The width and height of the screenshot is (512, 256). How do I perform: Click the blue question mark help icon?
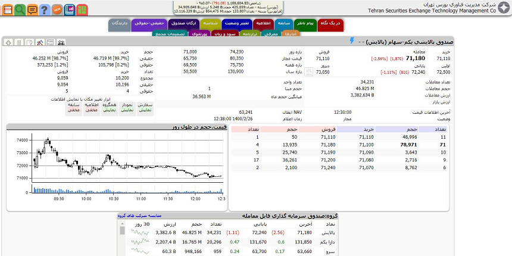point(44,10)
